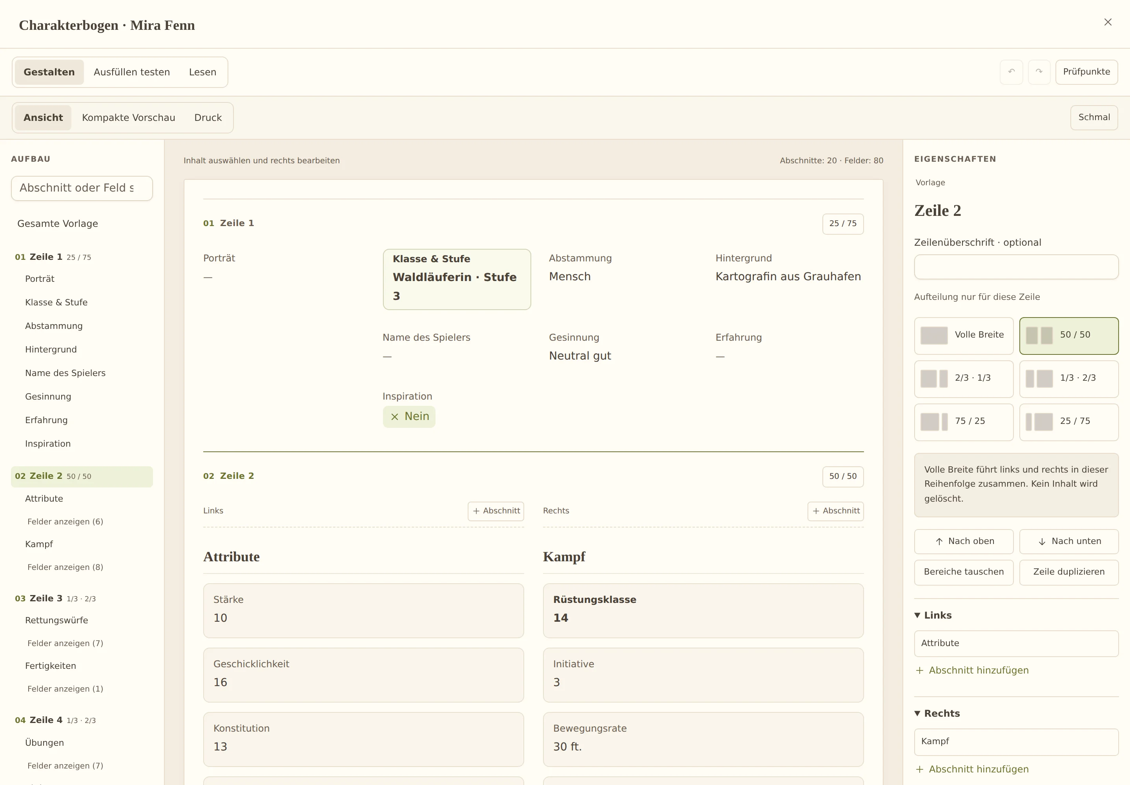Select the Rüstungsklasse field card
The image size is (1130, 785).
pyautogui.click(x=703, y=611)
